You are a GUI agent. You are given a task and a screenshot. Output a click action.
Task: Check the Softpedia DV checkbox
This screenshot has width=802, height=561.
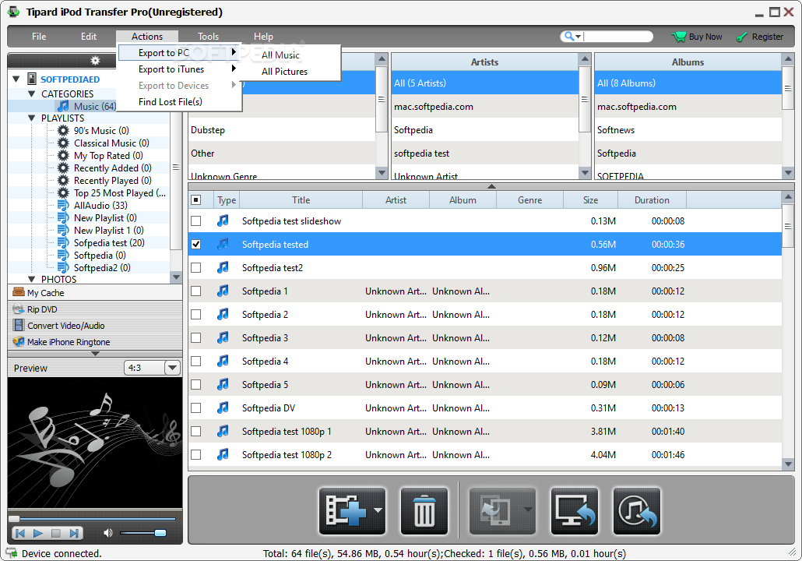pyautogui.click(x=196, y=408)
